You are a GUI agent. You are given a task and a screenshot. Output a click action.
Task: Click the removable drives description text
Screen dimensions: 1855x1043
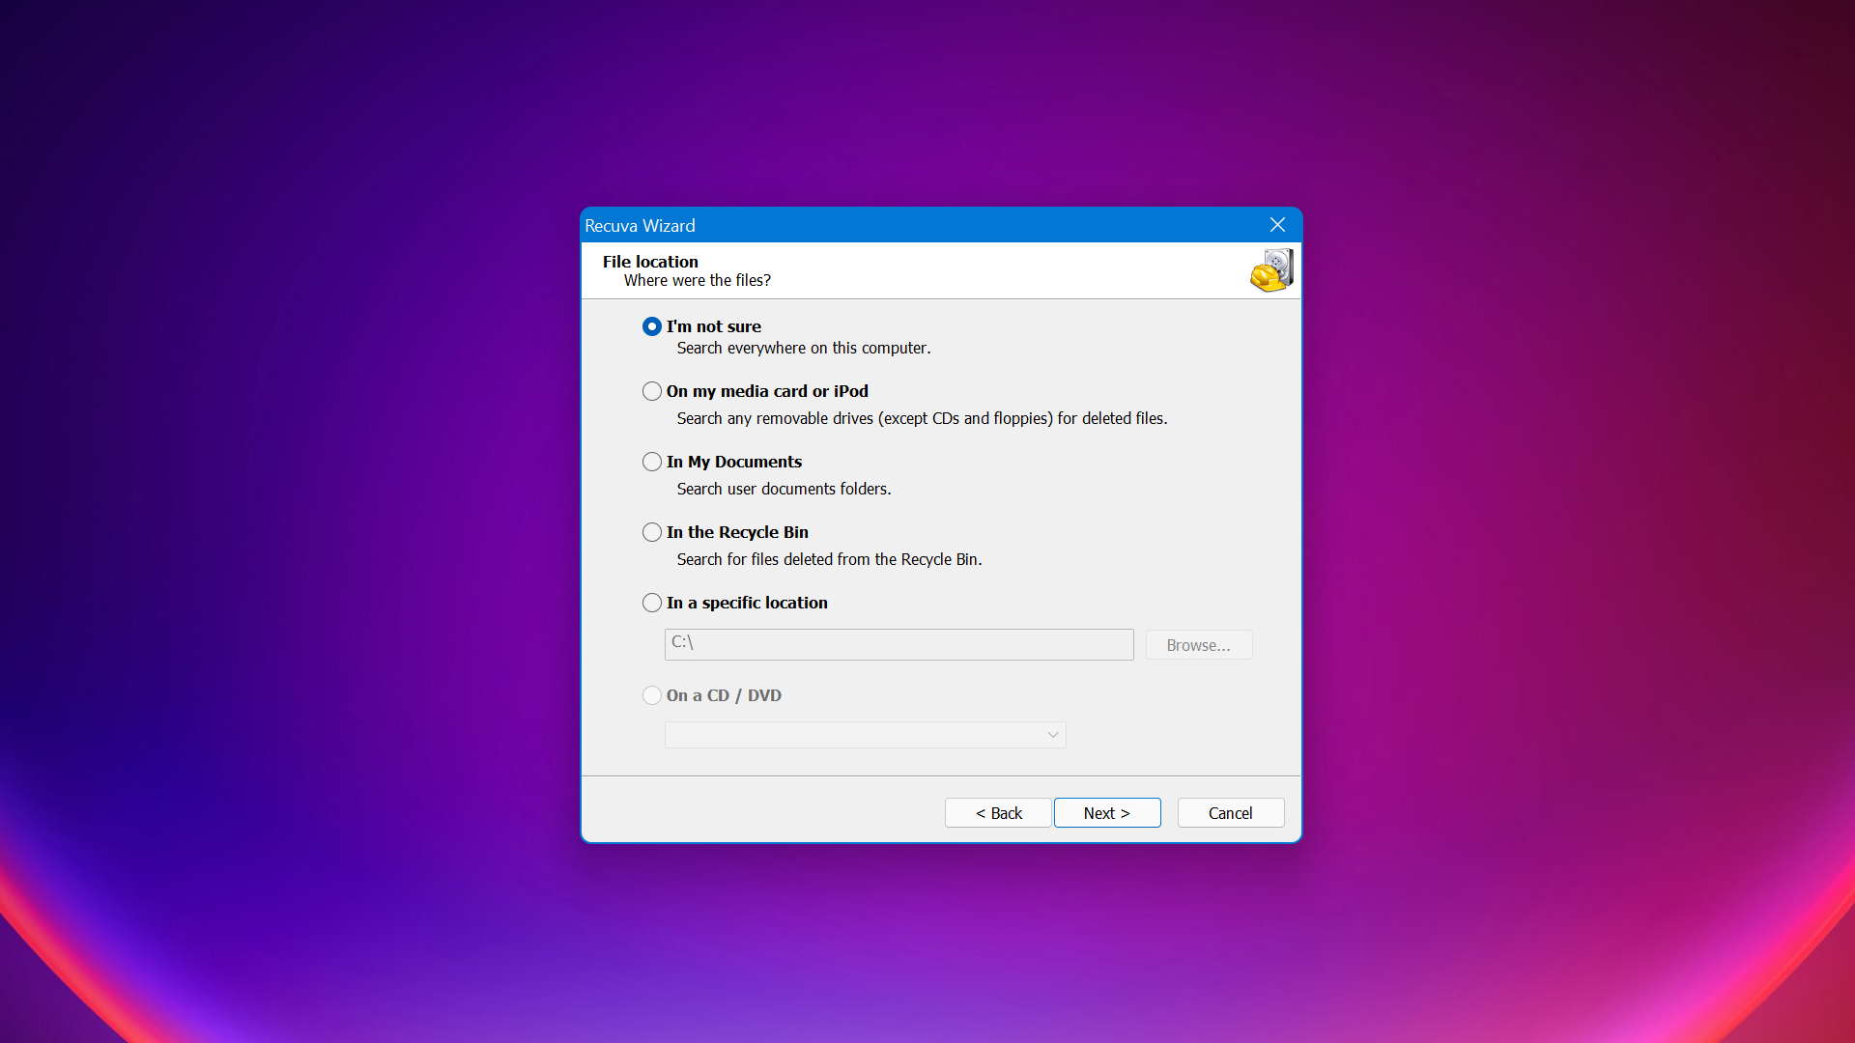click(922, 418)
